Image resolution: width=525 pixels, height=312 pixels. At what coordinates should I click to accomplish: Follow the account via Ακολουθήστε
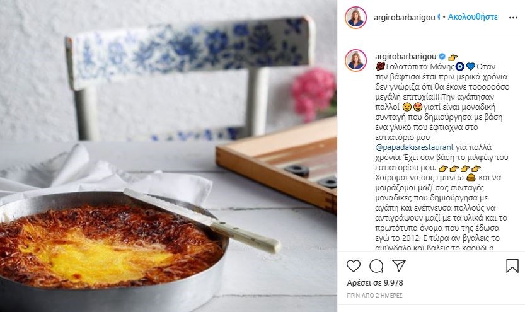pos(473,17)
